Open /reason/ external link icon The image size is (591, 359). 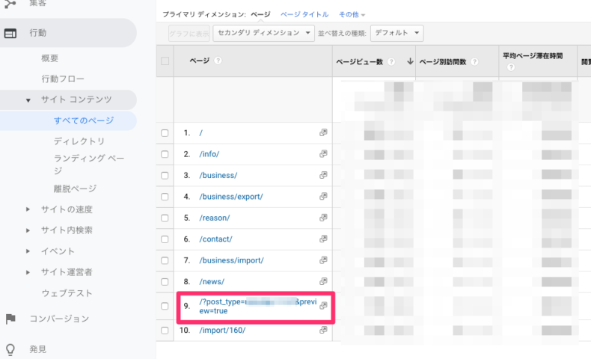coord(323,218)
